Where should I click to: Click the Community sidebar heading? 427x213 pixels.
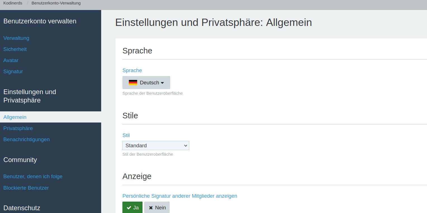click(20, 160)
